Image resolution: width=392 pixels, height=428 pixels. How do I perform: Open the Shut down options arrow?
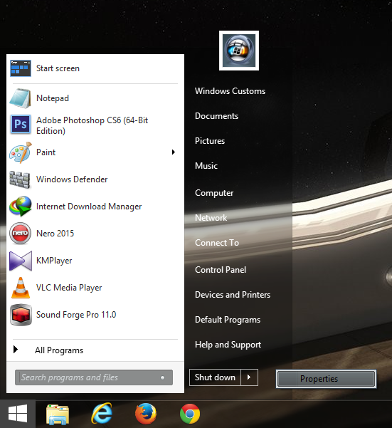tap(249, 377)
